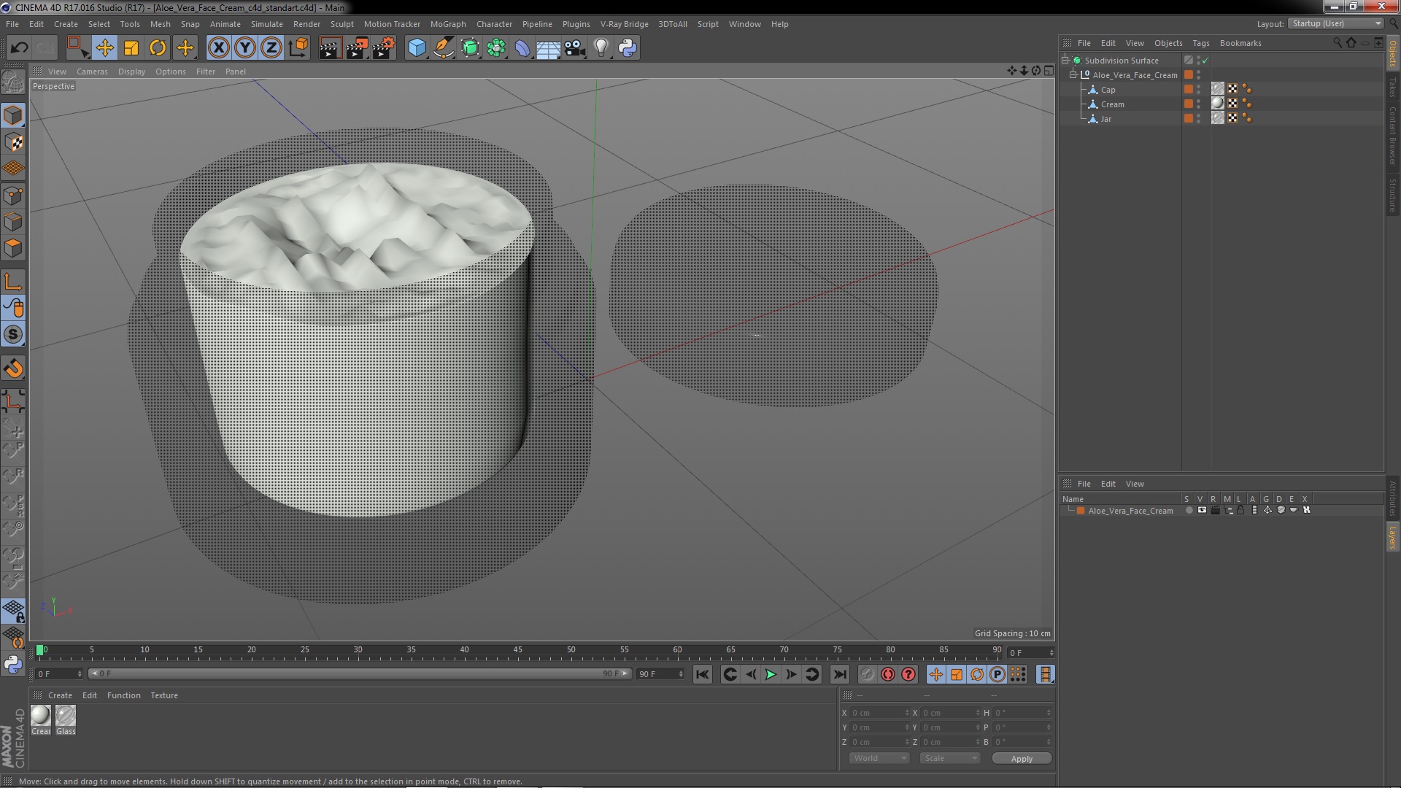Click the timeline preview range slider
The image size is (1401, 788).
pyautogui.click(x=360, y=673)
